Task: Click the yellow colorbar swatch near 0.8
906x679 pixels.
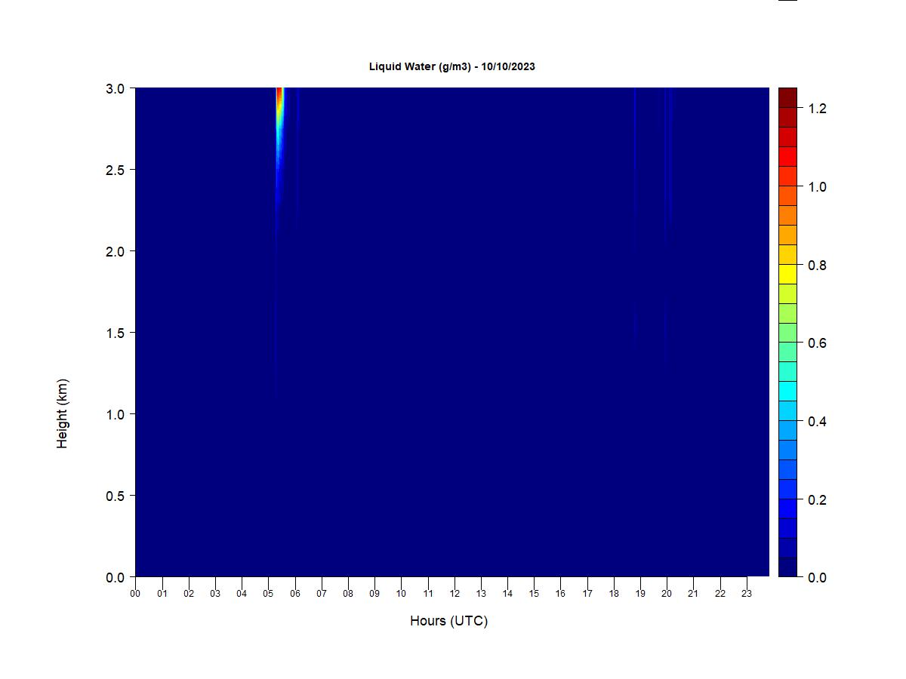Action: [x=787, y=274]
